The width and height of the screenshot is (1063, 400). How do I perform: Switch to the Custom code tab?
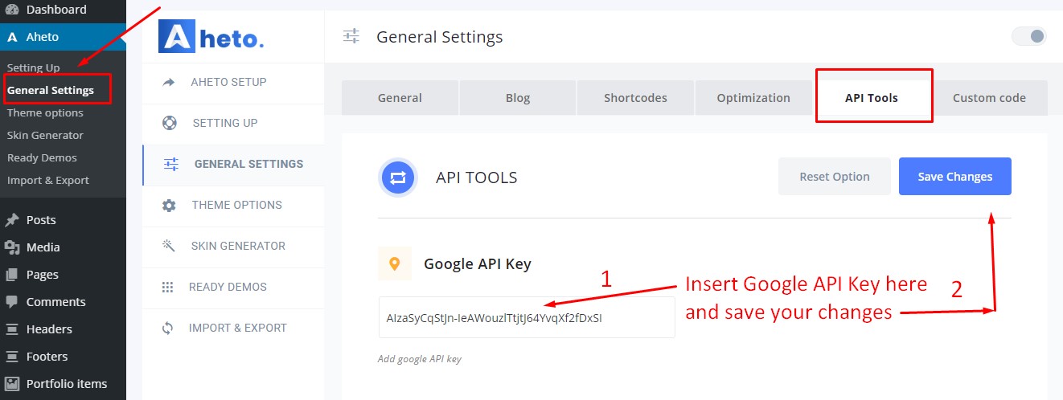tap(989, 98)
